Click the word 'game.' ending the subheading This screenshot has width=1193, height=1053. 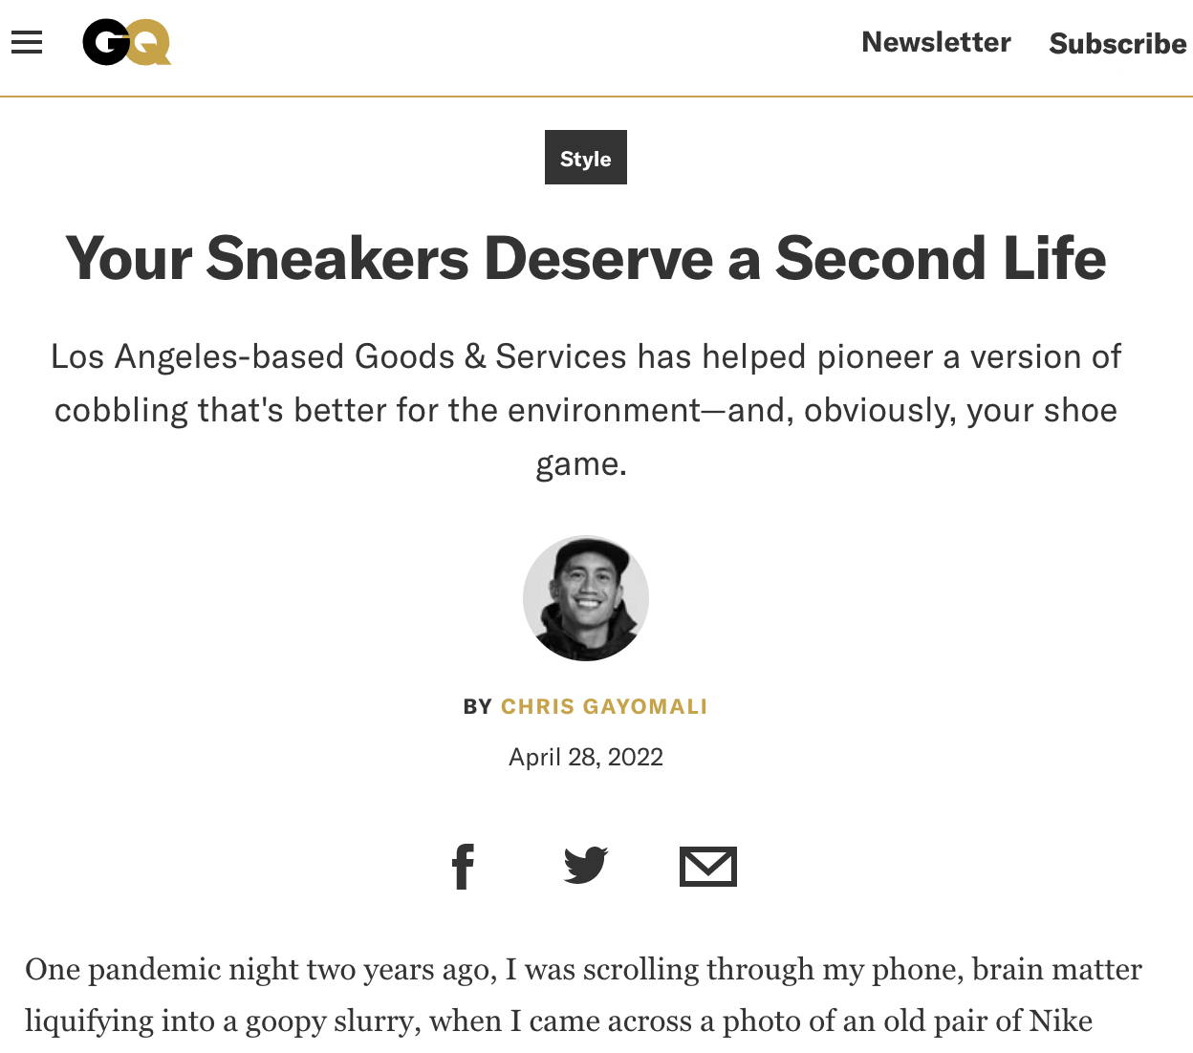point(581,463)
